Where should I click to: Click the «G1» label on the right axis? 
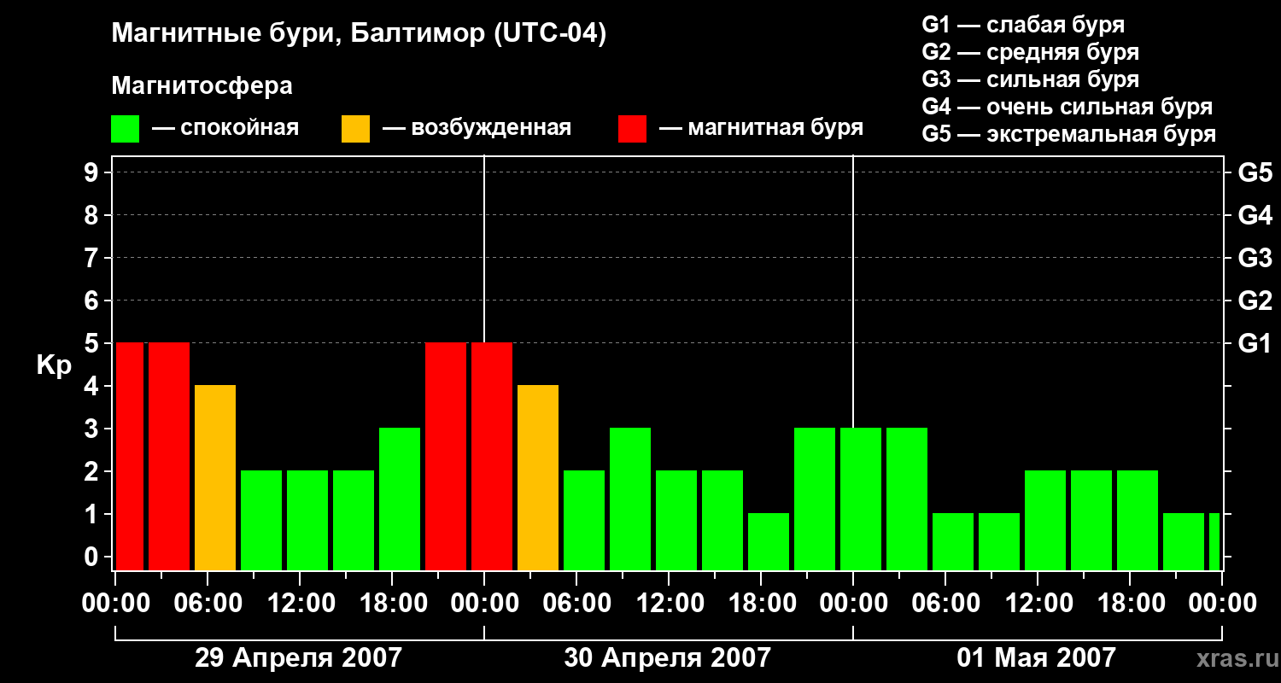1255,343
